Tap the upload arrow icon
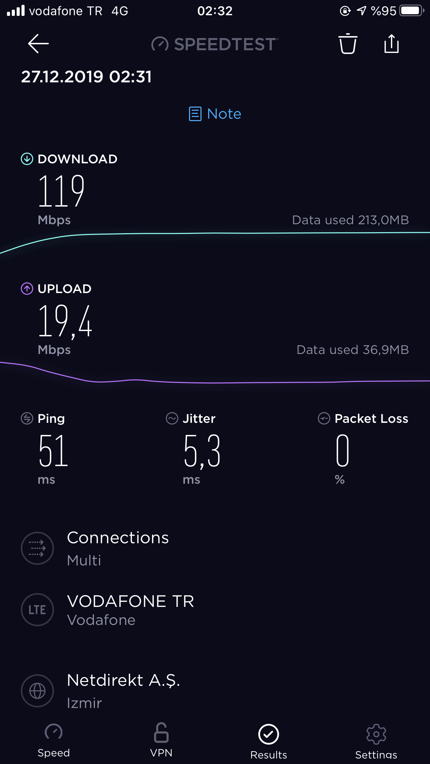 [27, 289]
